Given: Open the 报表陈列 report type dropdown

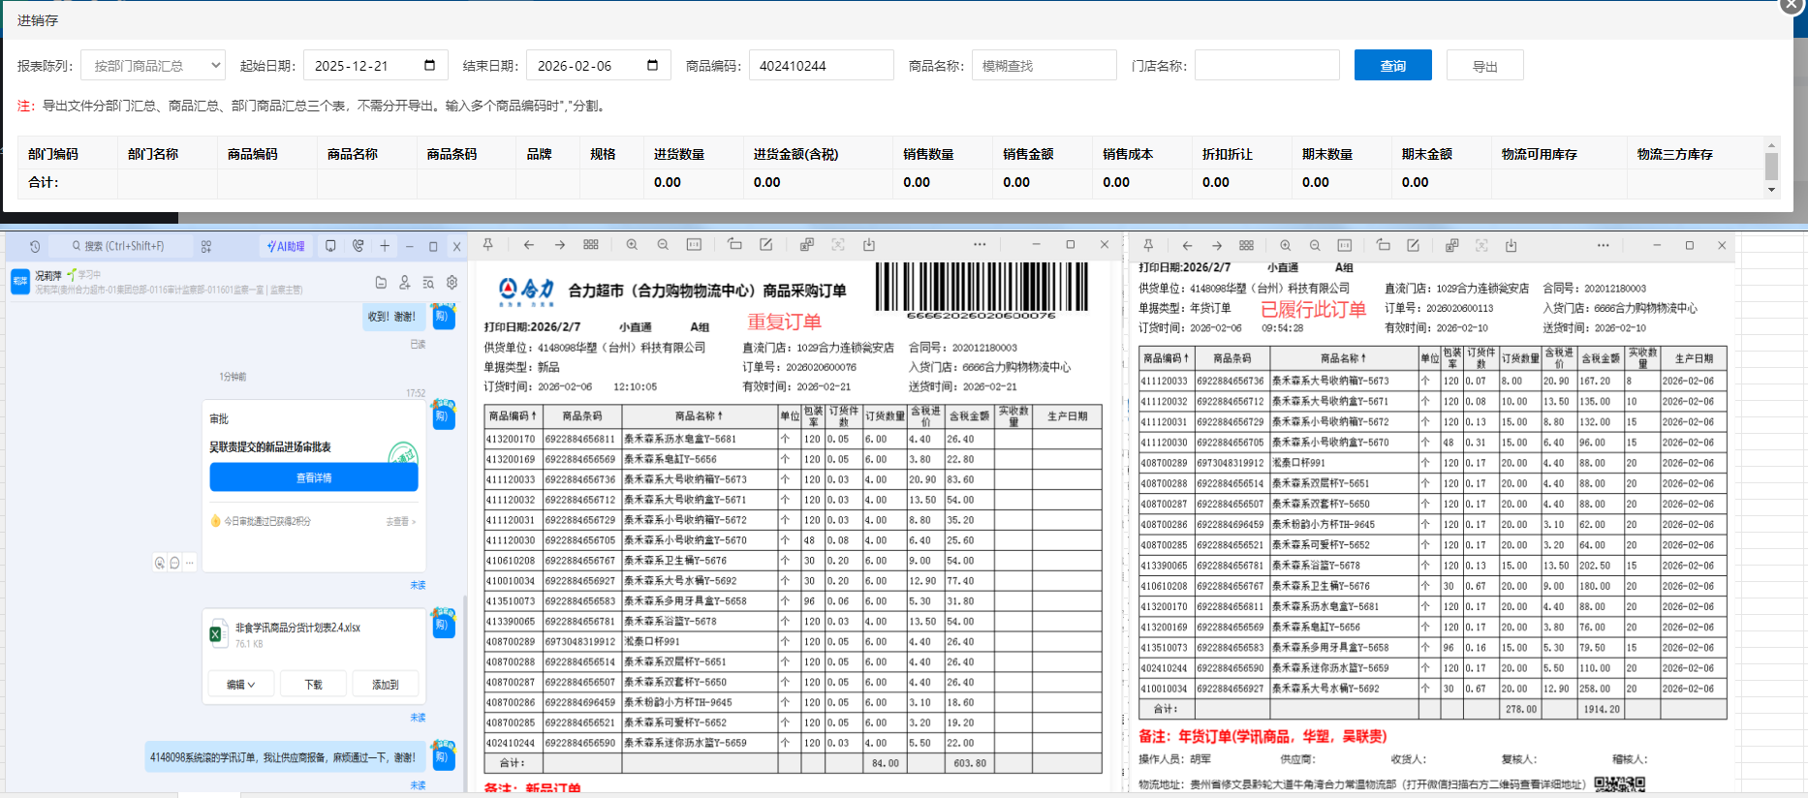Looking at the screenshot, I should pos(153,66).
